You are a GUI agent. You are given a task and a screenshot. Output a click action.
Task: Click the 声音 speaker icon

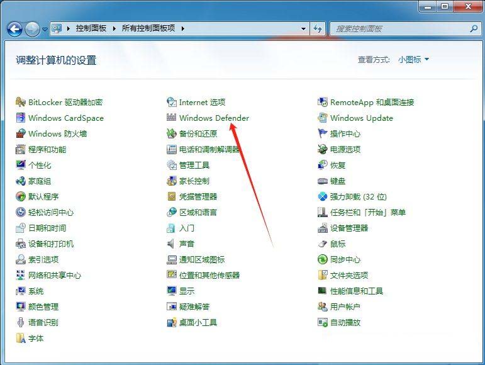click(171, 244)
